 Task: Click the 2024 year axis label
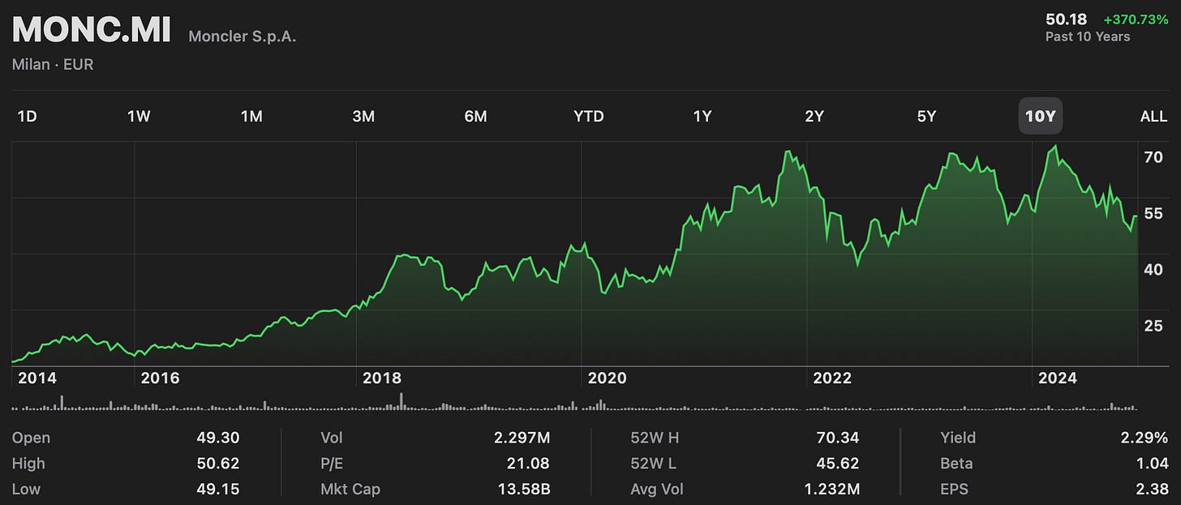coord(1058,378)
